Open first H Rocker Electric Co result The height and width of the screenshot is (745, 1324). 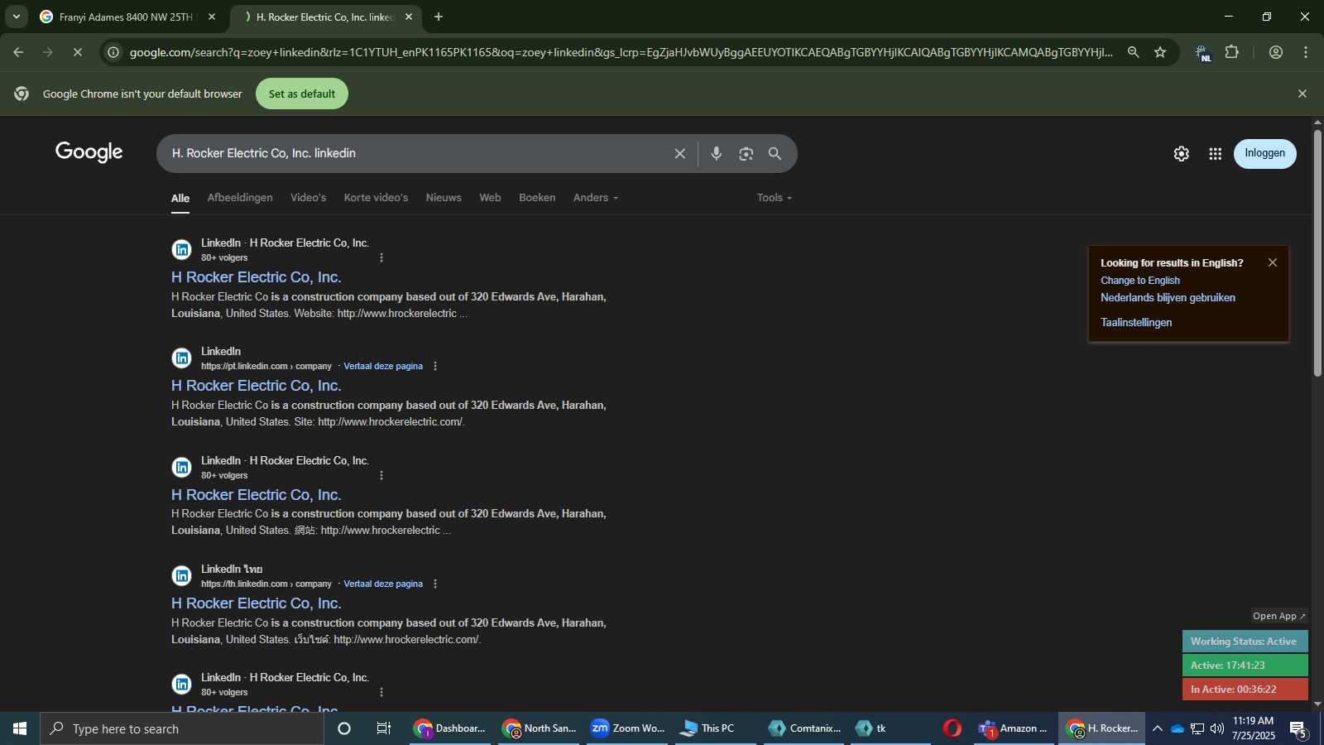pos(257,277)
